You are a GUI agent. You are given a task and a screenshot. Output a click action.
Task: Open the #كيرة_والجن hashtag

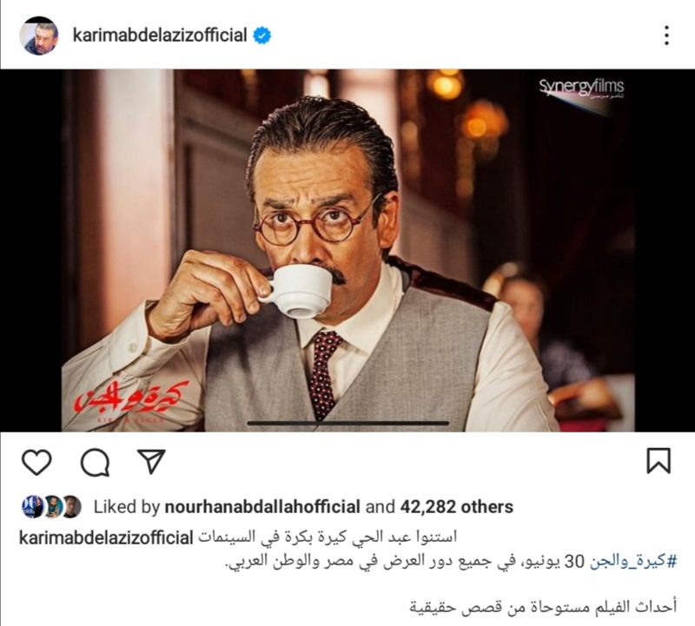pos(633,562)
